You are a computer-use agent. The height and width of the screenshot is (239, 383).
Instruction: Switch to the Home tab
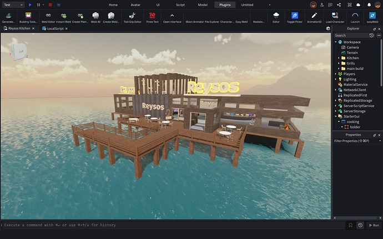(113, 5)
